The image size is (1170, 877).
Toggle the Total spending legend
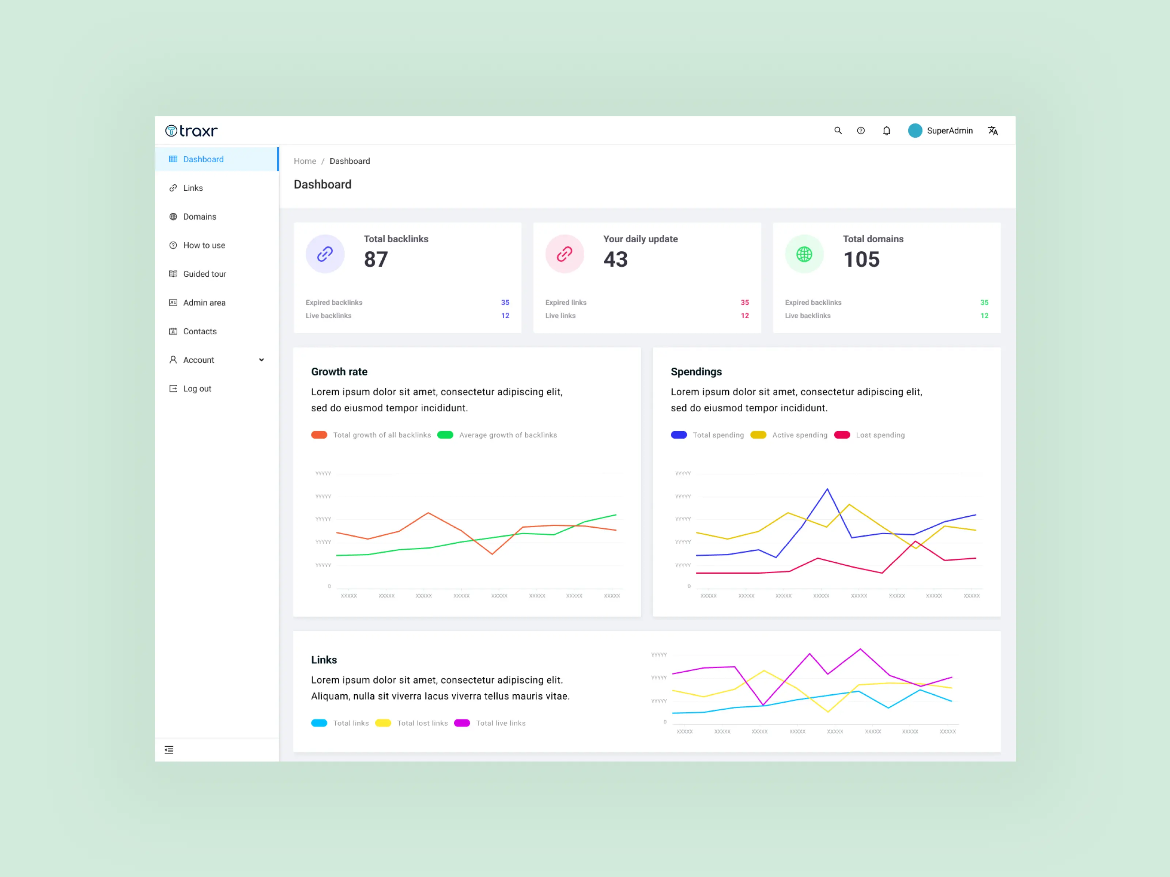pyautogui.click(x=707, y=435)
